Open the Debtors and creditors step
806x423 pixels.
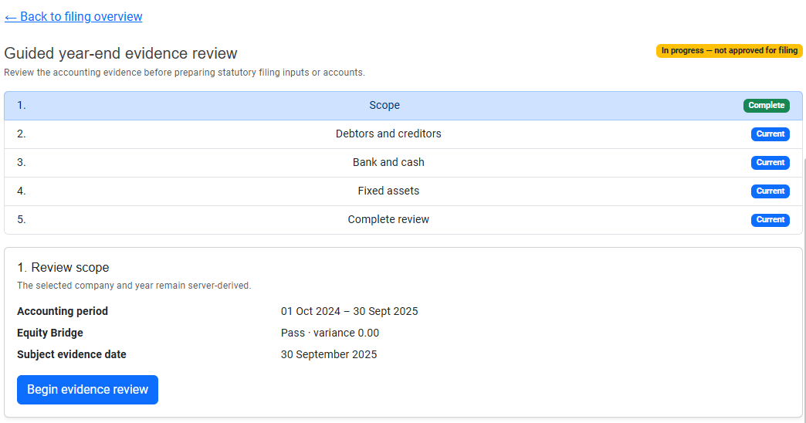pyautogui.click(x=403, y=134)
